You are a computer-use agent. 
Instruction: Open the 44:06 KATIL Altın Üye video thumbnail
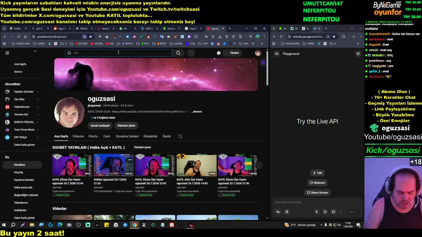point(196,165)
